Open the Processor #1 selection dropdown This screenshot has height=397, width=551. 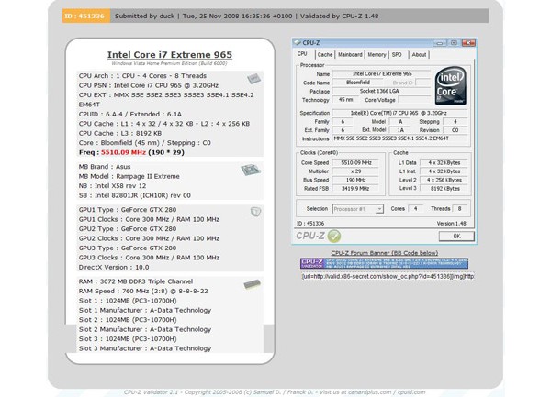pos(358,209)
